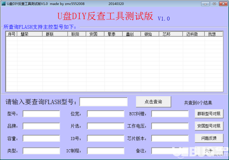Image resolution: width=229 pixels, height=160 pixels.
Task: Click the 请输入要查询FLASH型号 prompt label
Action: coord(41,102)
